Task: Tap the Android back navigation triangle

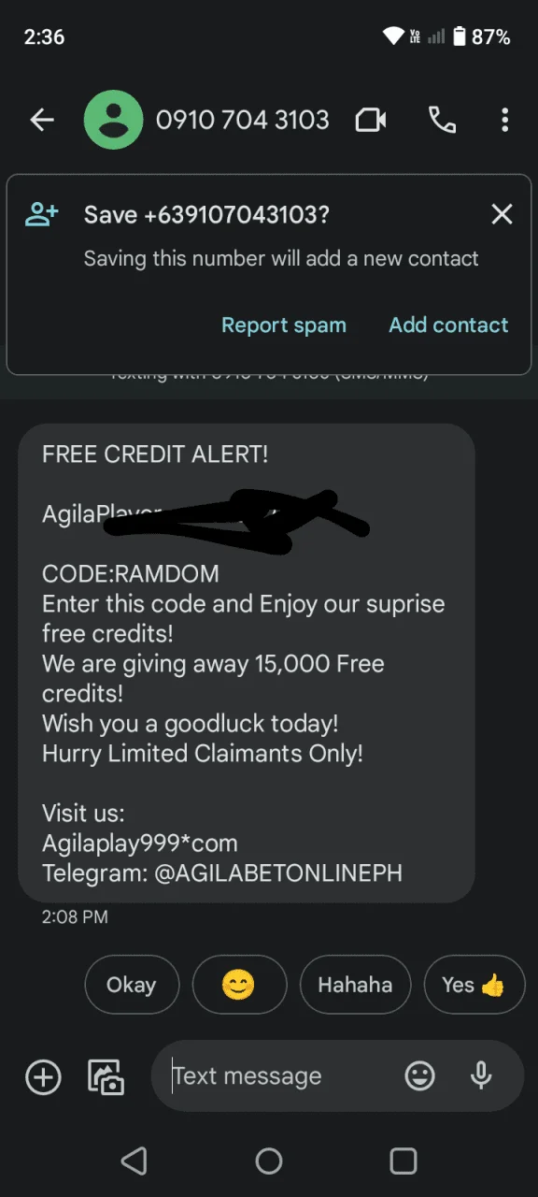Action: (x=134, y=1161)
